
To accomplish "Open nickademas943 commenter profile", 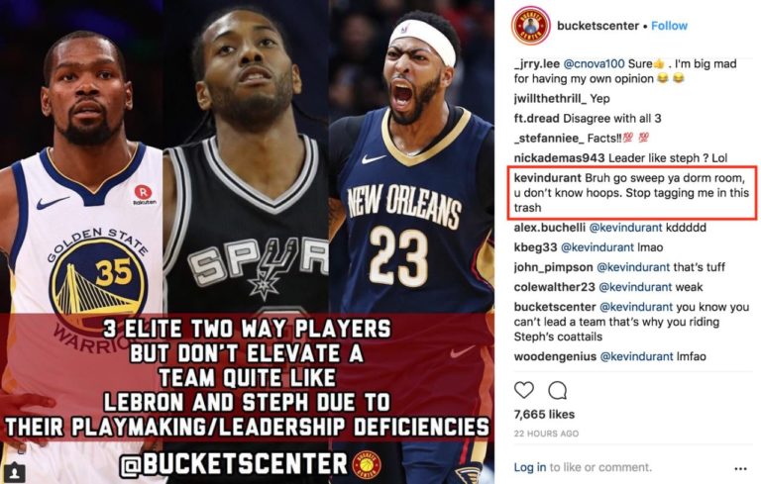I will 559,158.
